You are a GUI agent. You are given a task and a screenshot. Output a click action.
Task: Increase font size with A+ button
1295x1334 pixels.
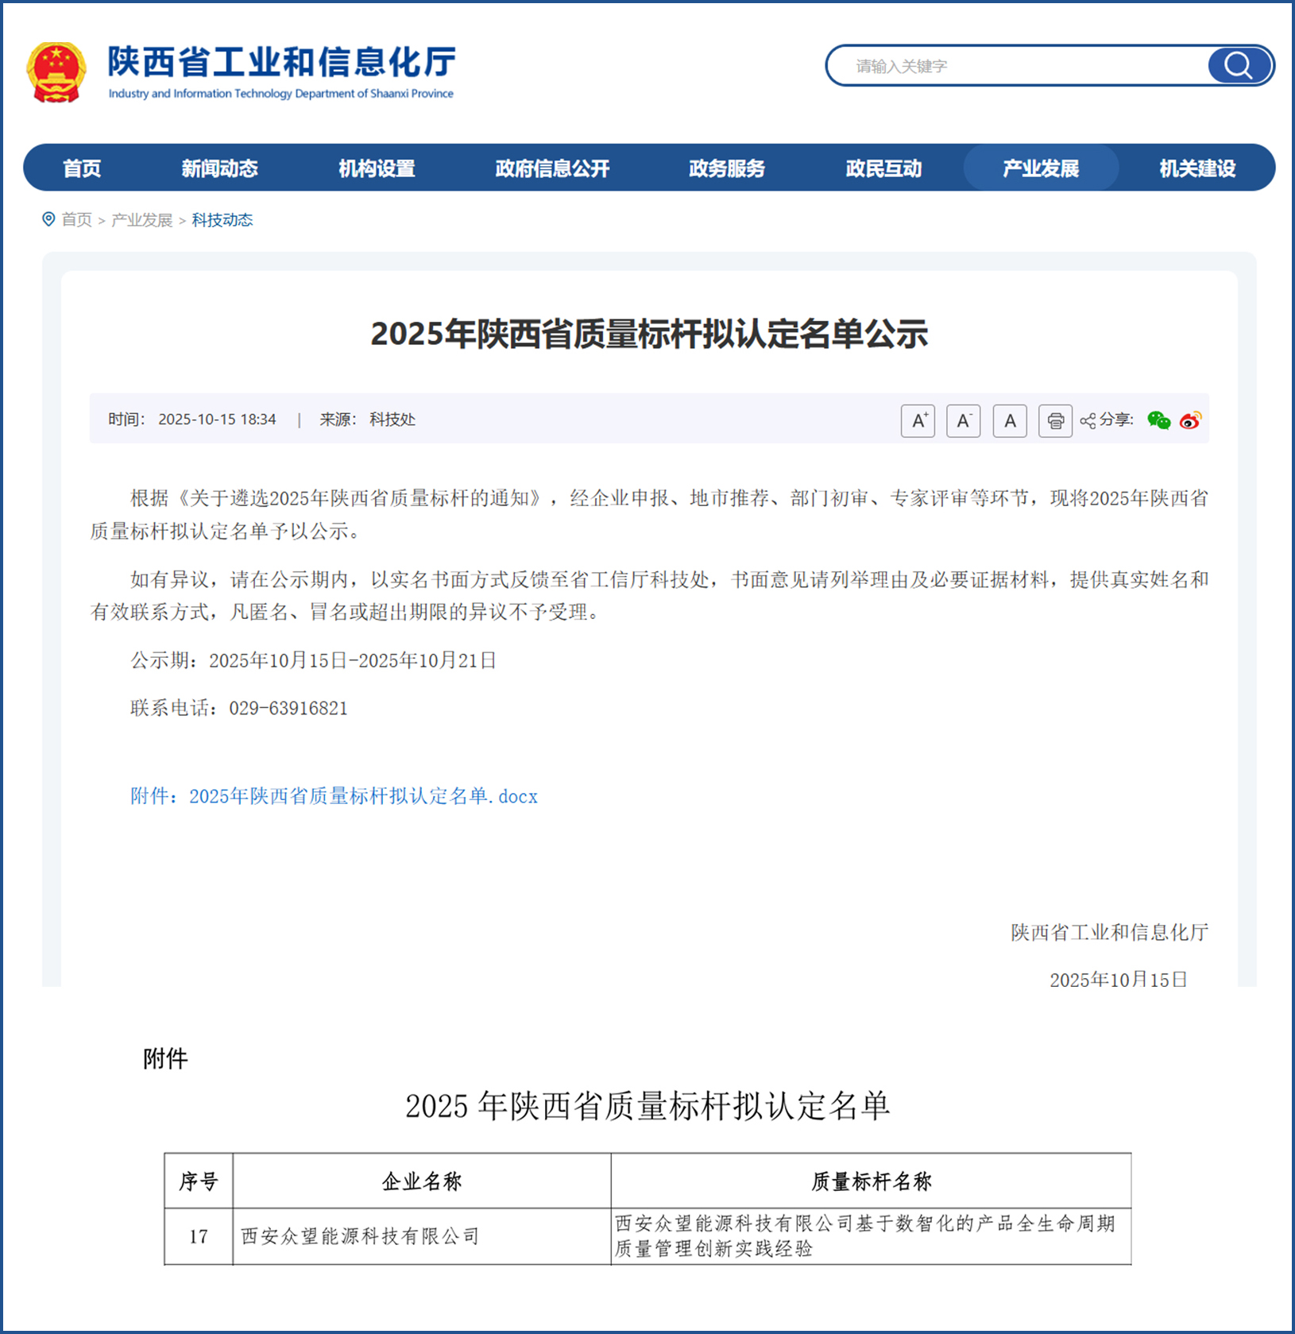click(x=918, y=420)
